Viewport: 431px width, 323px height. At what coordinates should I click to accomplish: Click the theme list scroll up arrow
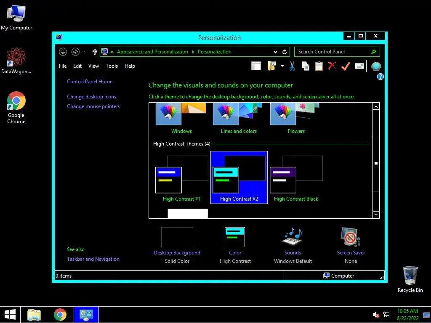click(376, 106)
